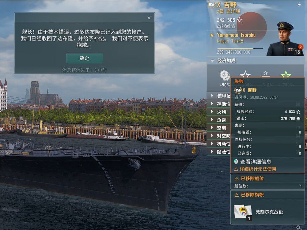This screenshot has width=307, height=230.
Task: Click the 敦刻尔克战役 flag icon
Action: (243, 212)
